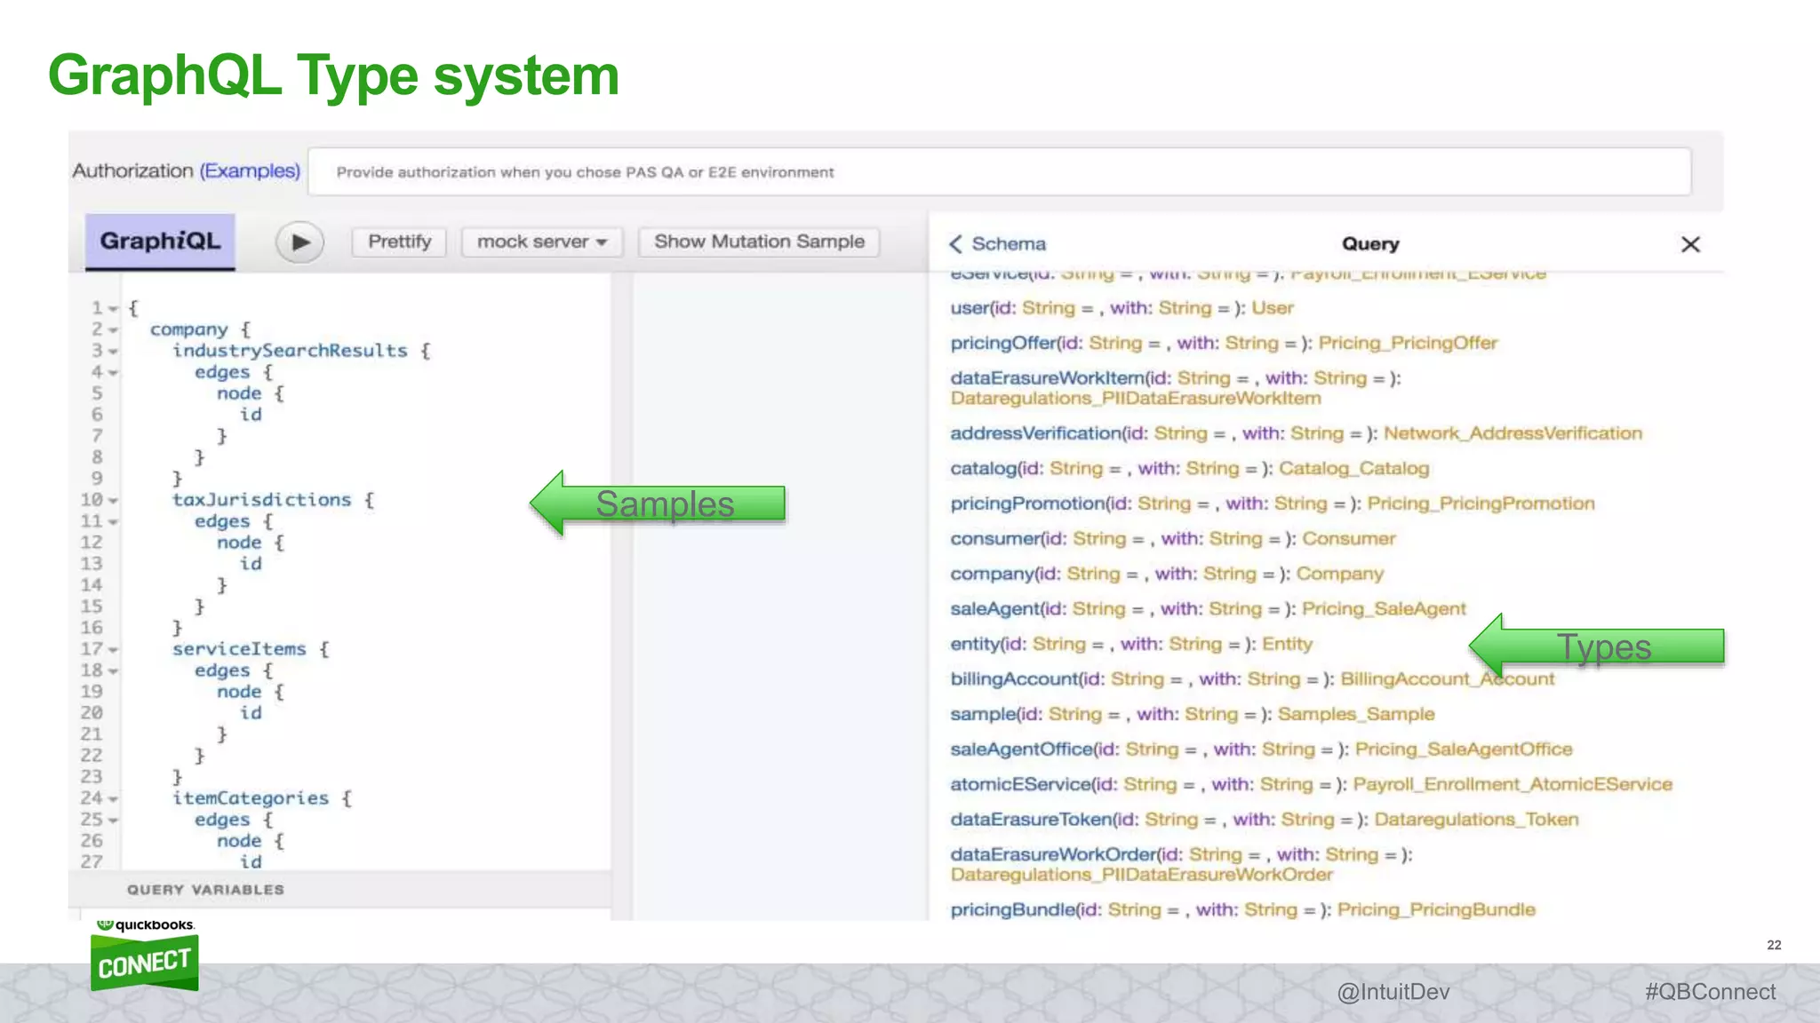Click the QuickBooks Connect logo
This screenshot has width=1820, height=1023.
coord(144,955)
